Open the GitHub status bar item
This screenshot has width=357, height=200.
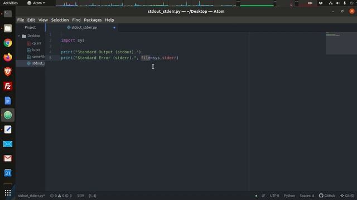coord(327,196)
